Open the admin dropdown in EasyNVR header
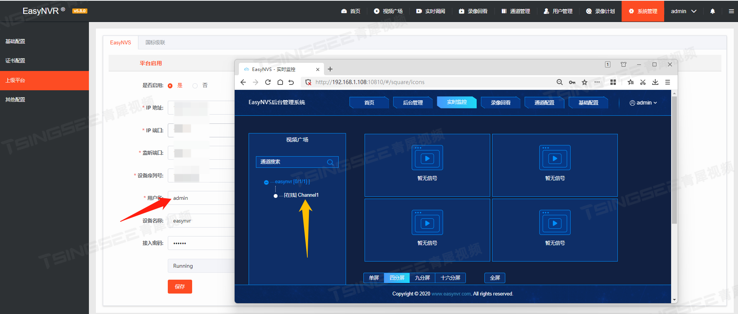Viewport: 738px width, 314px height. [x=684, y=11]
